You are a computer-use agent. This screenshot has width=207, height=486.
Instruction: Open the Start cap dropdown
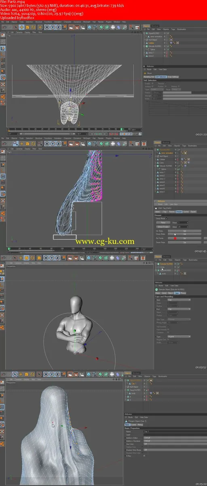pos(179,300)
